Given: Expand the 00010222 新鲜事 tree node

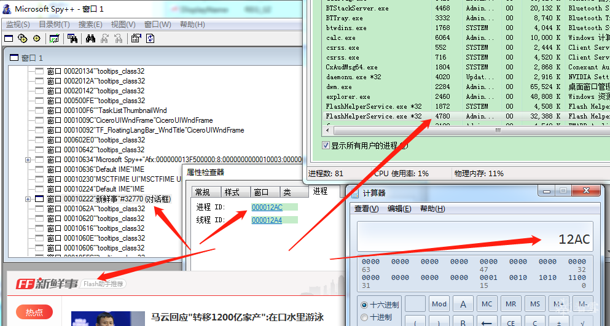Looking at the screenshot, I should (28, 199).
